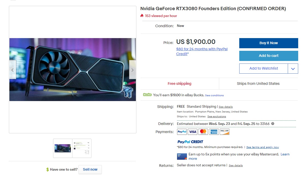
Task: Show the previous product image
Action: tap(13, 70)
